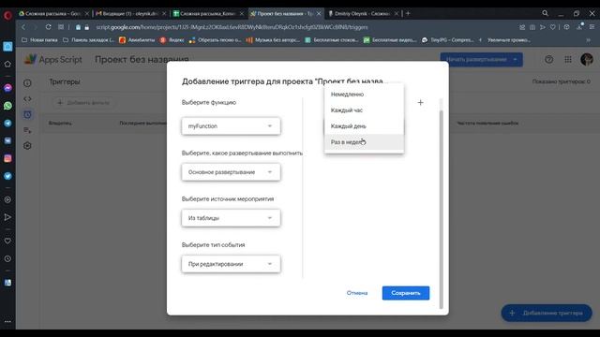Expand the 'При редактировании' event type dropdown
Image resolution: width=600 pixels, height=337 pixels.
click(x=231, y=264)
